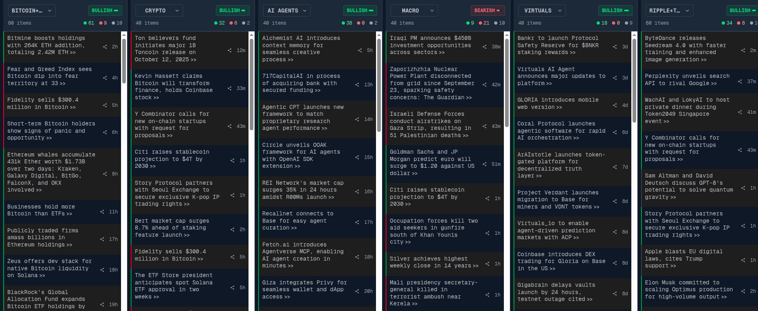Filter by red count 21 in MACRO column

(484, 23)
